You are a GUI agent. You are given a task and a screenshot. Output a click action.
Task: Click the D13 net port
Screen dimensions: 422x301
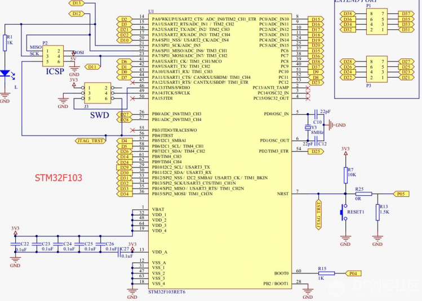(x=77, y=3)
